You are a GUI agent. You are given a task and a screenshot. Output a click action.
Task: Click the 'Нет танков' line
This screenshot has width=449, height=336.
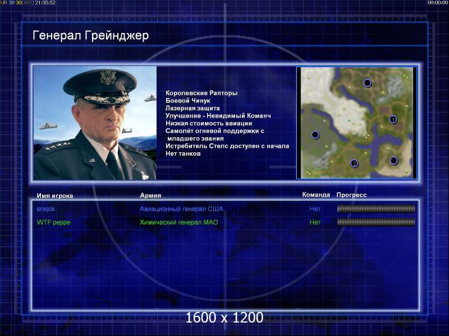(x=183, y=153)
